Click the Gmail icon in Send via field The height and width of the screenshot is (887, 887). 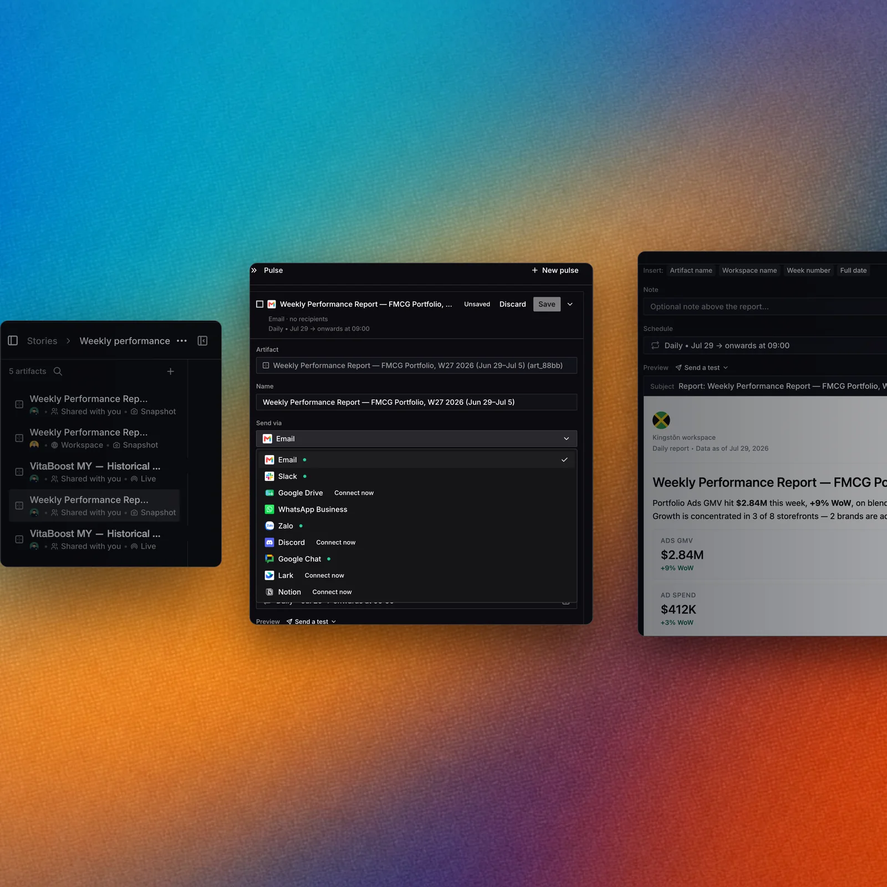pos(267,439)
